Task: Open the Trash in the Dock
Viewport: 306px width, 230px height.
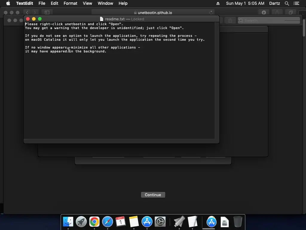Action: (x=238, y=222)
